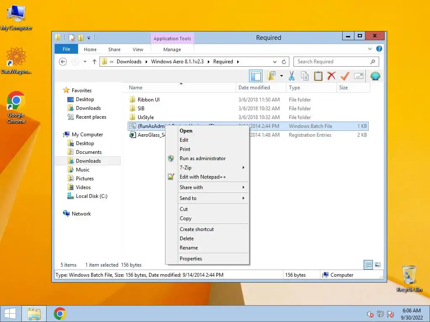Image resolution: width=430 pixels, height=322 pixels.
Task: Expand the arrow after Required in the address bar
Action: [238, 62]
